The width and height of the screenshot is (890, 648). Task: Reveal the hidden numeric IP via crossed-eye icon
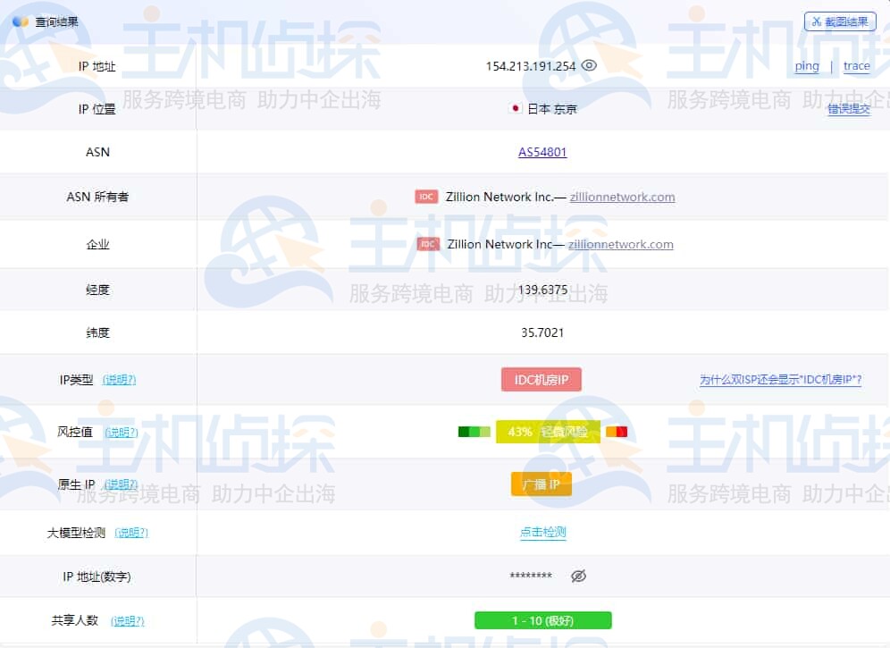(578, 576)
